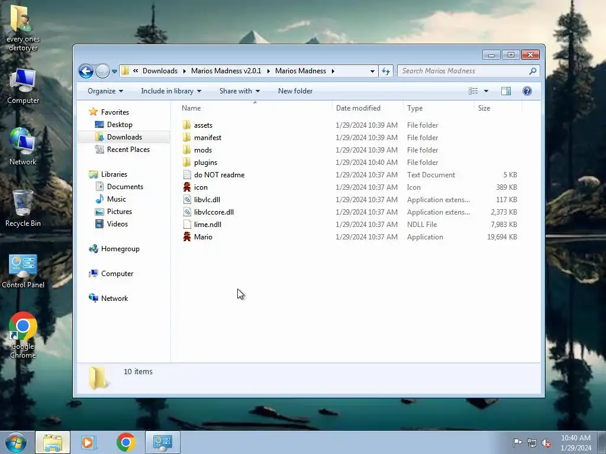Screen dimensions: 606x454
Task: Select the libvlc.dll file icon
Action: coord(187,199)
